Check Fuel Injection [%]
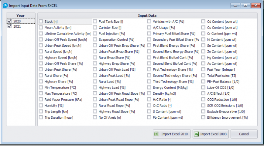This screenshot has height=146, width=264. click(x=95, y=34)
